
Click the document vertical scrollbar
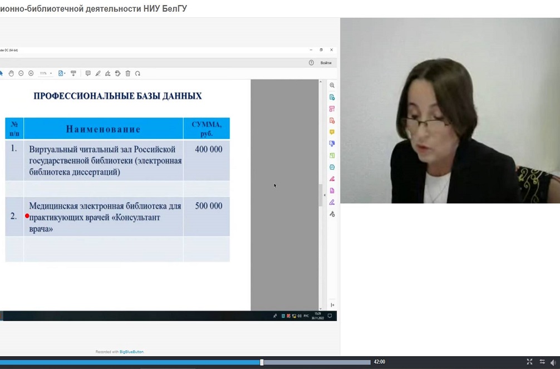321,195
